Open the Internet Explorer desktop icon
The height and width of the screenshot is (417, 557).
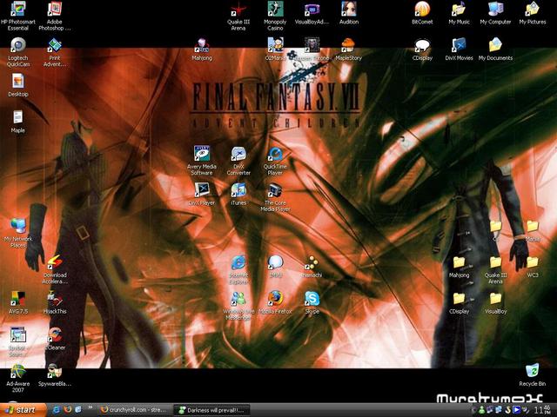[x=238, y=269]
